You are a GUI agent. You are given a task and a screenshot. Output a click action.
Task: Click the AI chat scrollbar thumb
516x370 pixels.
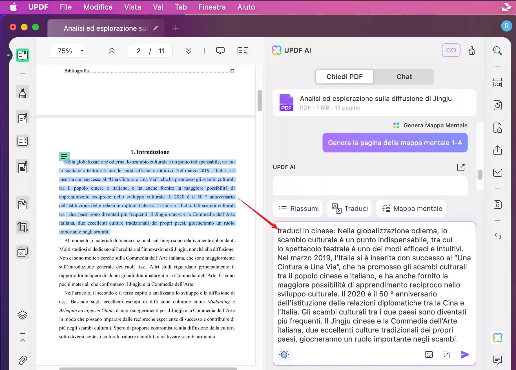[480, 174]
